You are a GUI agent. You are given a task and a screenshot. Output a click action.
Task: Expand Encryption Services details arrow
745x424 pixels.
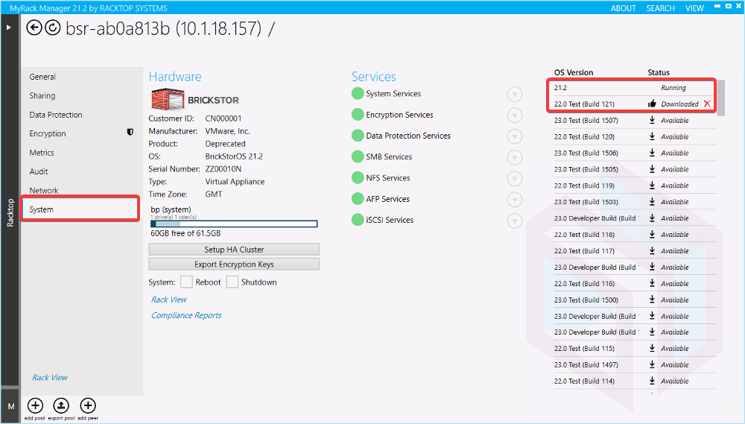[x=515, y=116]
